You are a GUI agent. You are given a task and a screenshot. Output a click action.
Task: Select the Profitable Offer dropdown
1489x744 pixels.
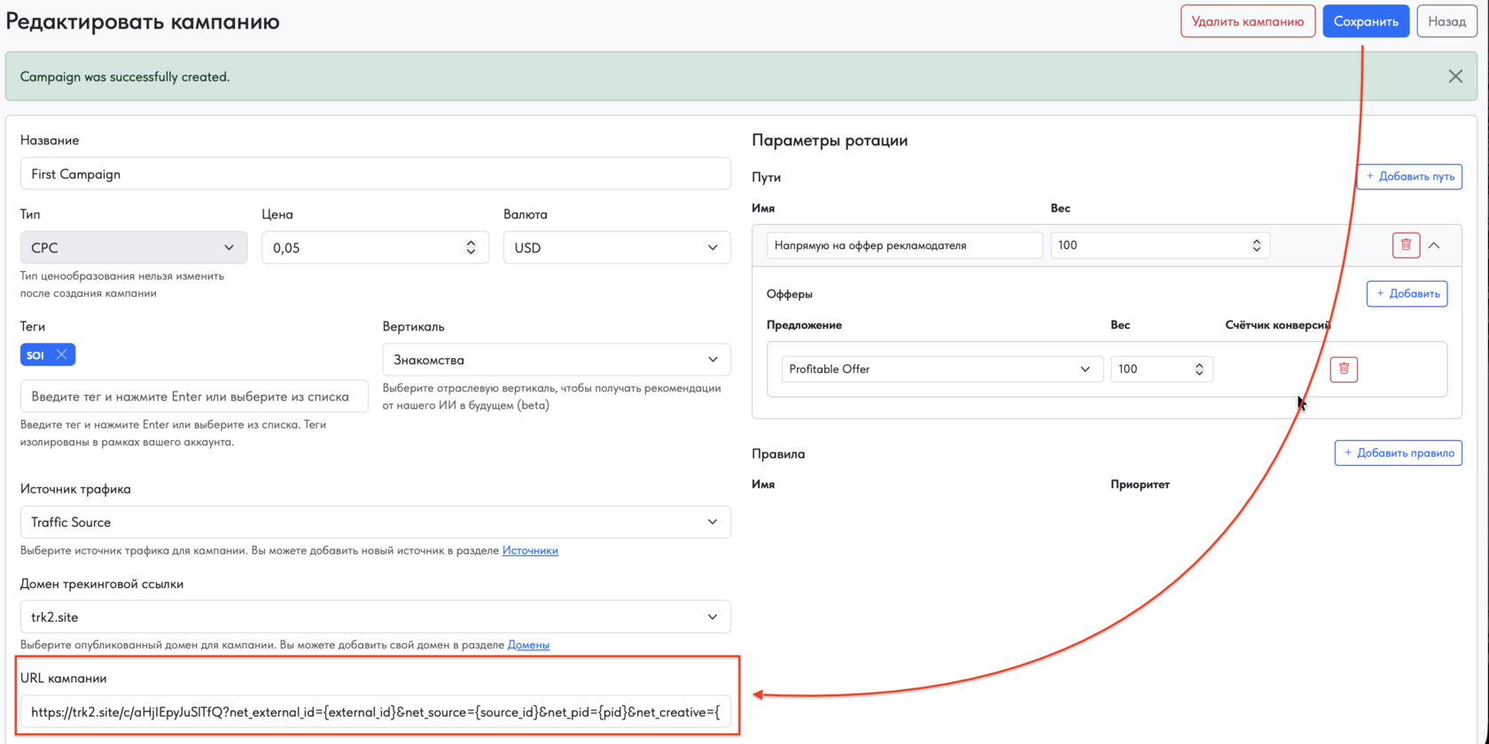coord(941,369)
